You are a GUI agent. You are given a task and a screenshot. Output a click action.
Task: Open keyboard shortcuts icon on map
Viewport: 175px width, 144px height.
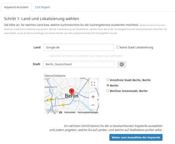pyautogui.click(x=60, y=112)
